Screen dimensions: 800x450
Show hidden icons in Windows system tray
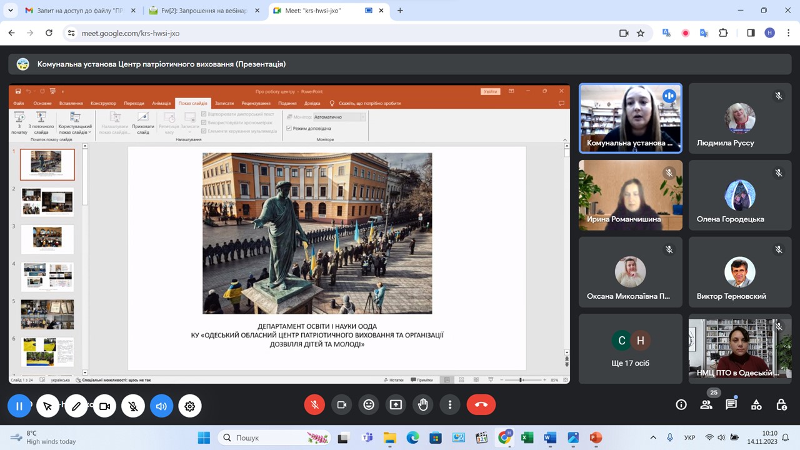[x=653, y=437]
